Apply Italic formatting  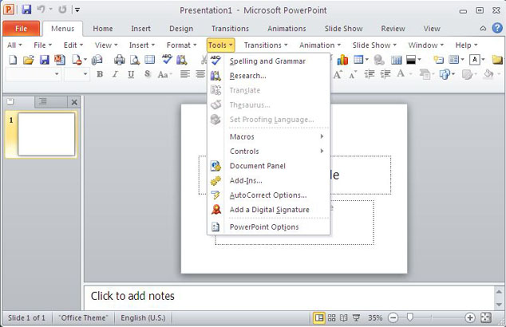coord(115,74)
